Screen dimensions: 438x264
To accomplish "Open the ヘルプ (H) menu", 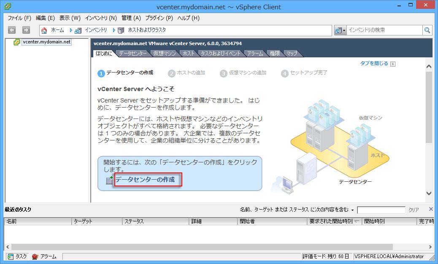I will click(189, 18).
